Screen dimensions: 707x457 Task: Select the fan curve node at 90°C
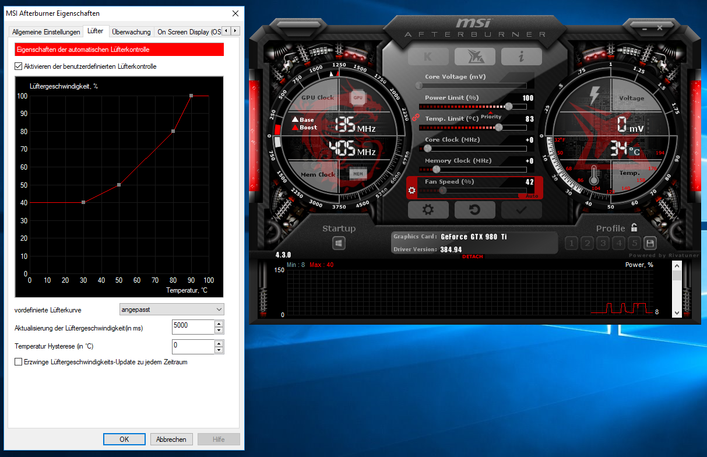tap(191, 96)
